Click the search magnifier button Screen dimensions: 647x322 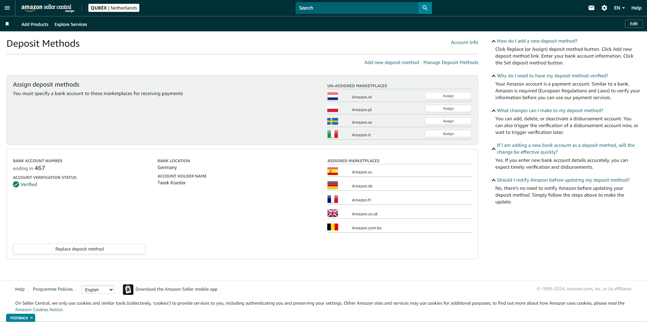(x=425, y=8)
